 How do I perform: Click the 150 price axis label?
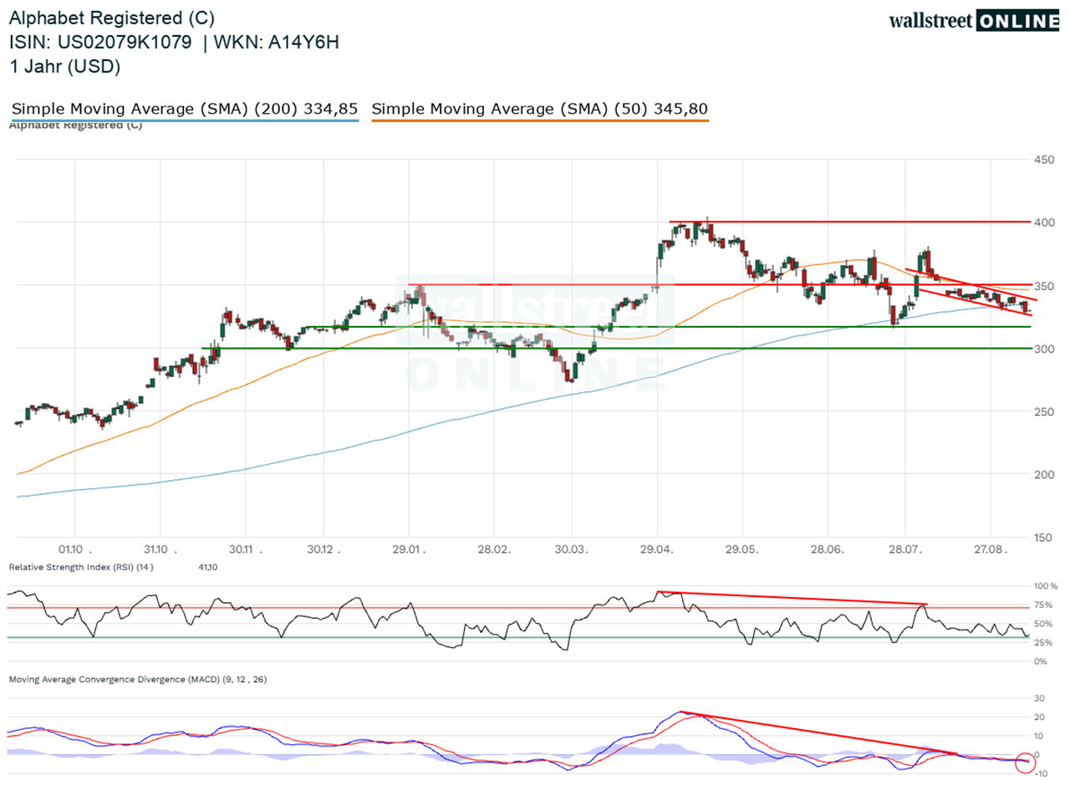(x=1045, y=538)
